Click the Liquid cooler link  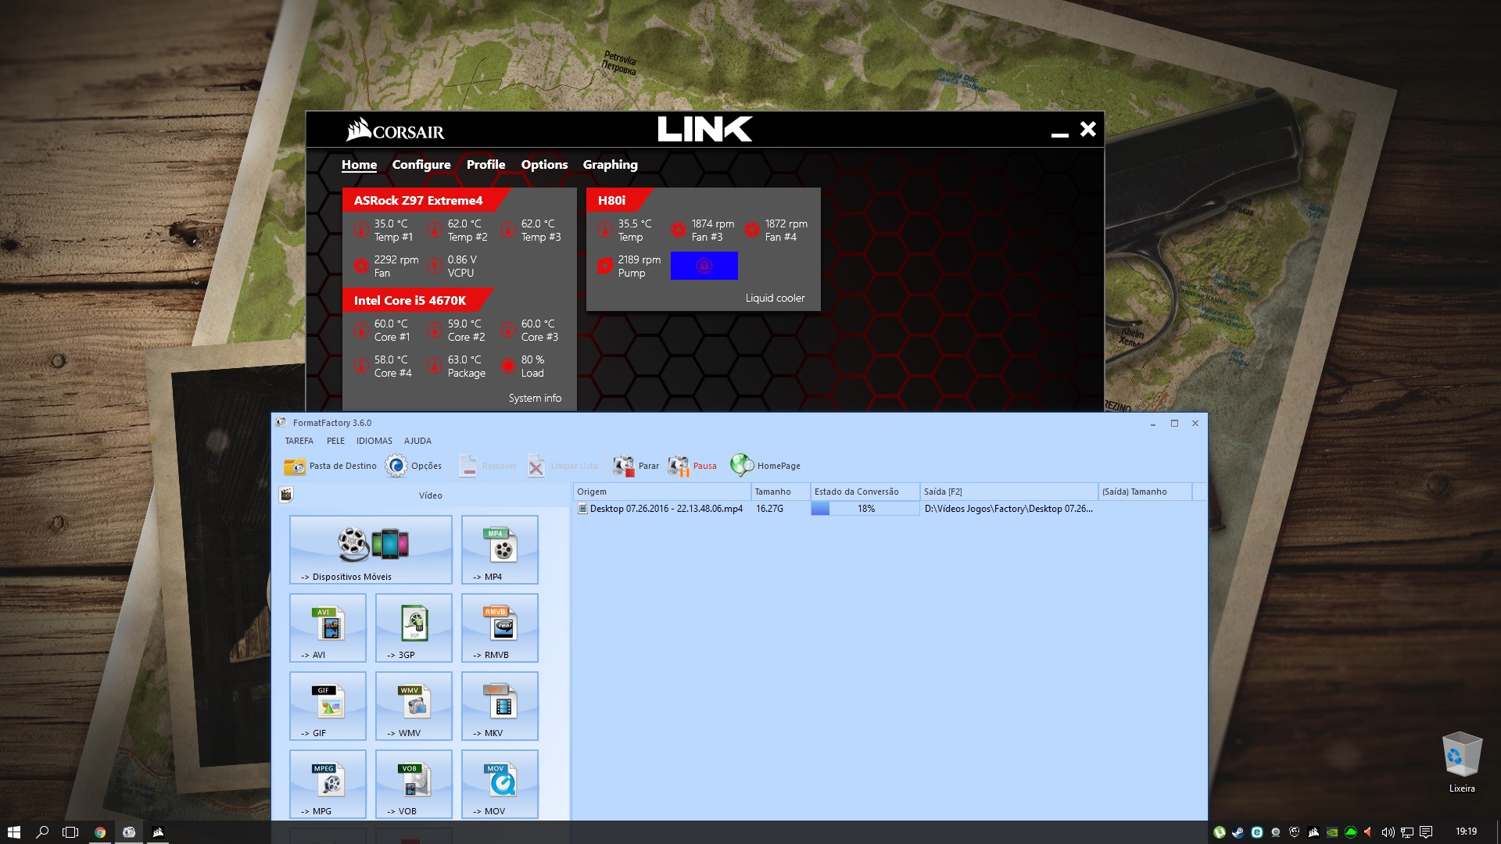pyautogui.click(x=775, y=298)
